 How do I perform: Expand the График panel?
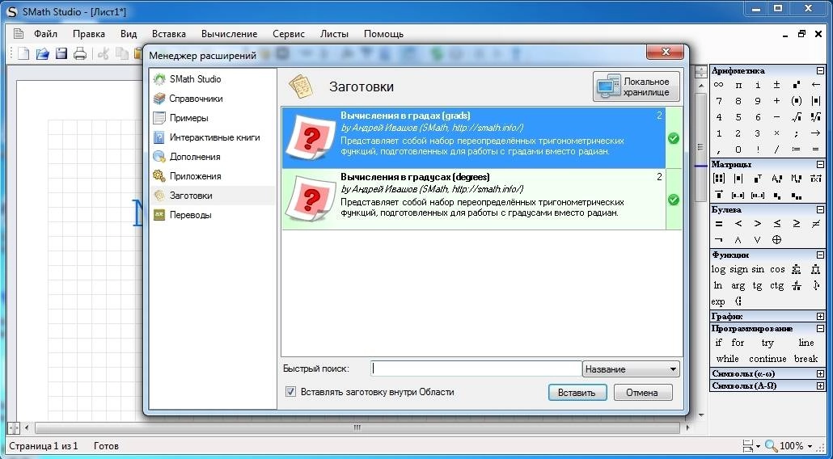tap(821, 316)
